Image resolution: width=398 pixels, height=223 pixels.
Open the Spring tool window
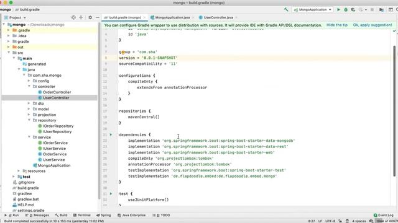(x=104, y=215)
